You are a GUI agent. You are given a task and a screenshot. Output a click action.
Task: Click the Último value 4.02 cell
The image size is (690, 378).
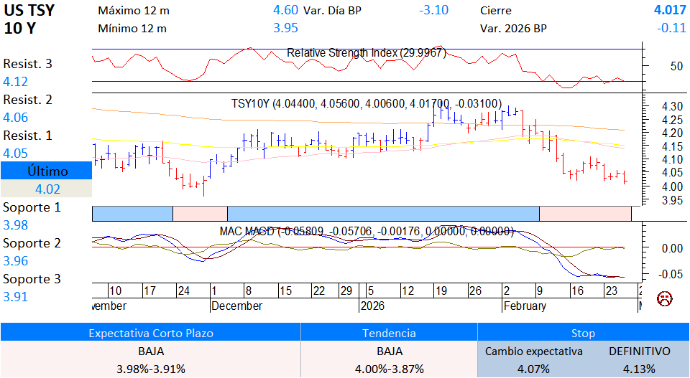coord(47,189)
